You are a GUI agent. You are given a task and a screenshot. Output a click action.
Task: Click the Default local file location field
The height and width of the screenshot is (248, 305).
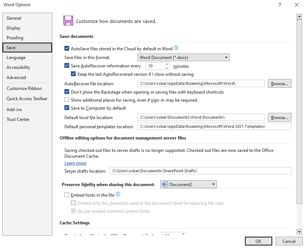click(x=201, y=117)
